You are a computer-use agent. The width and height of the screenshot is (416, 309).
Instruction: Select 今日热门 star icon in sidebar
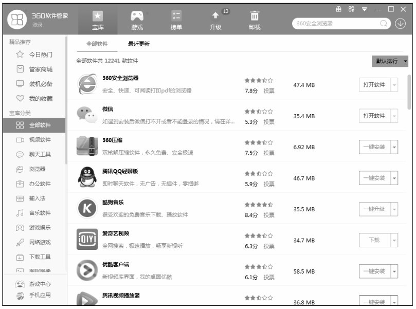(20, 54)
